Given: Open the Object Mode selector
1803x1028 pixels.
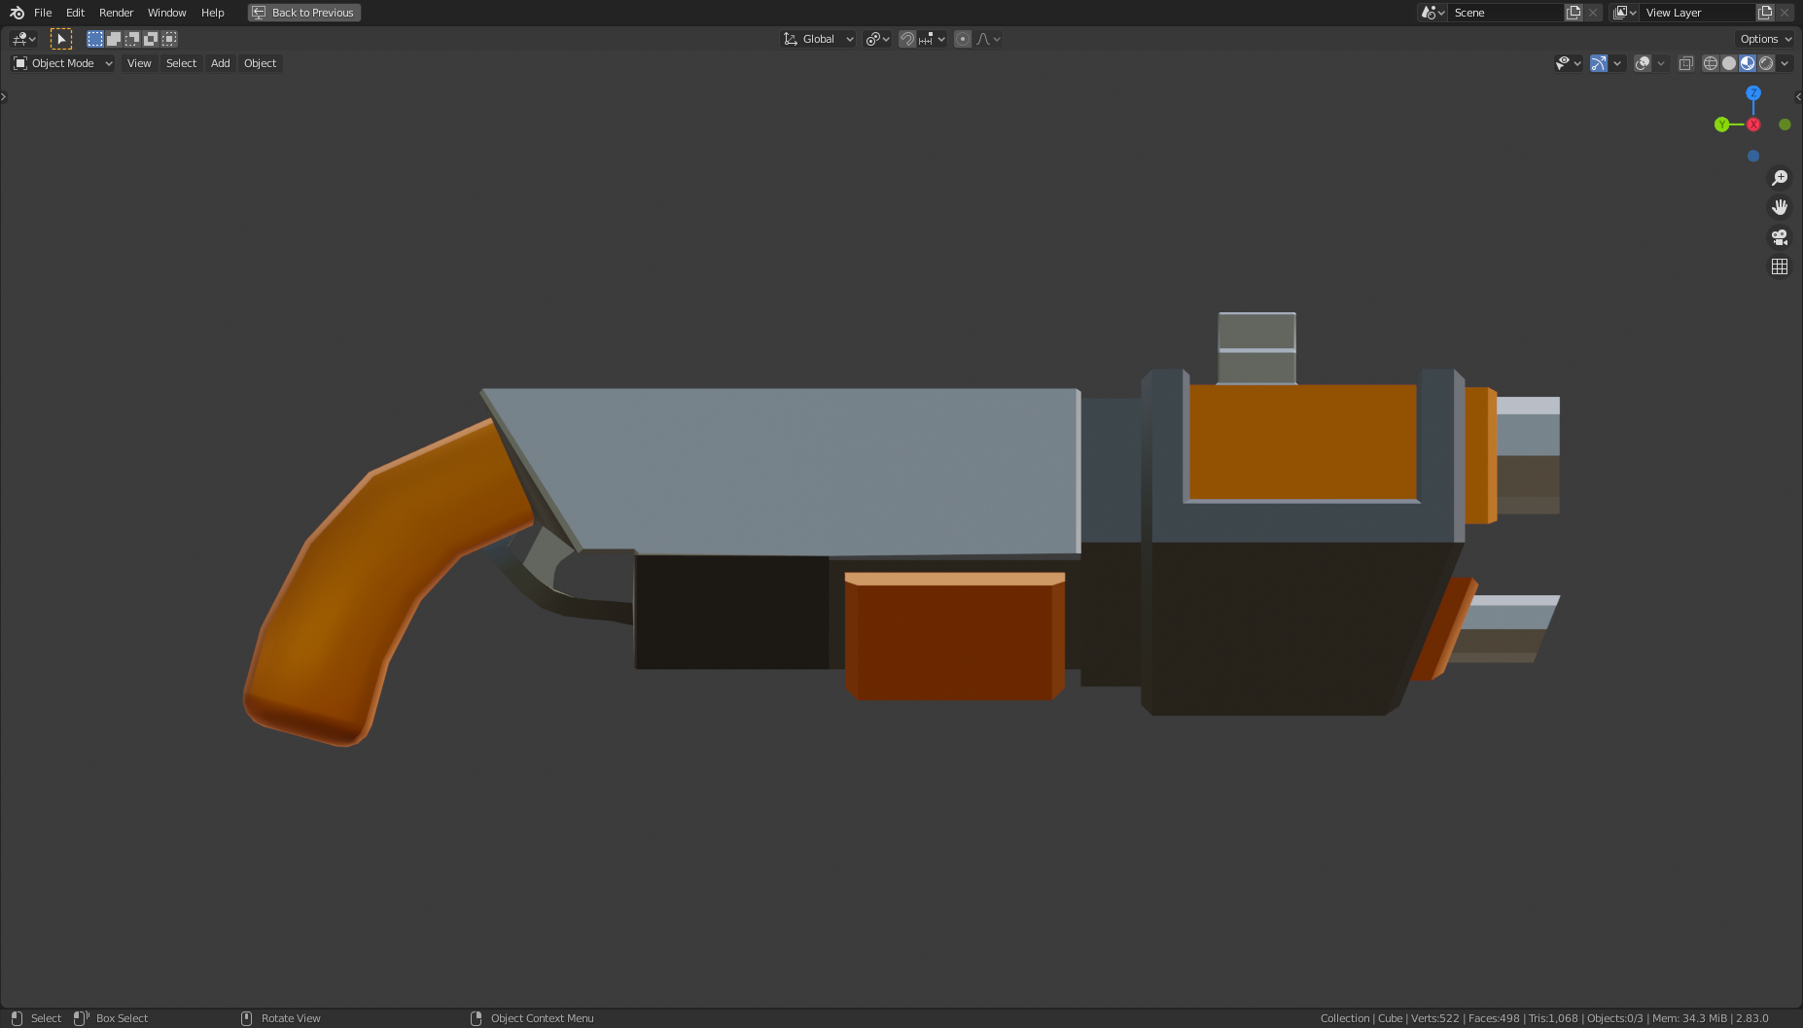Looking at the screenshot, I should point(60,62).
